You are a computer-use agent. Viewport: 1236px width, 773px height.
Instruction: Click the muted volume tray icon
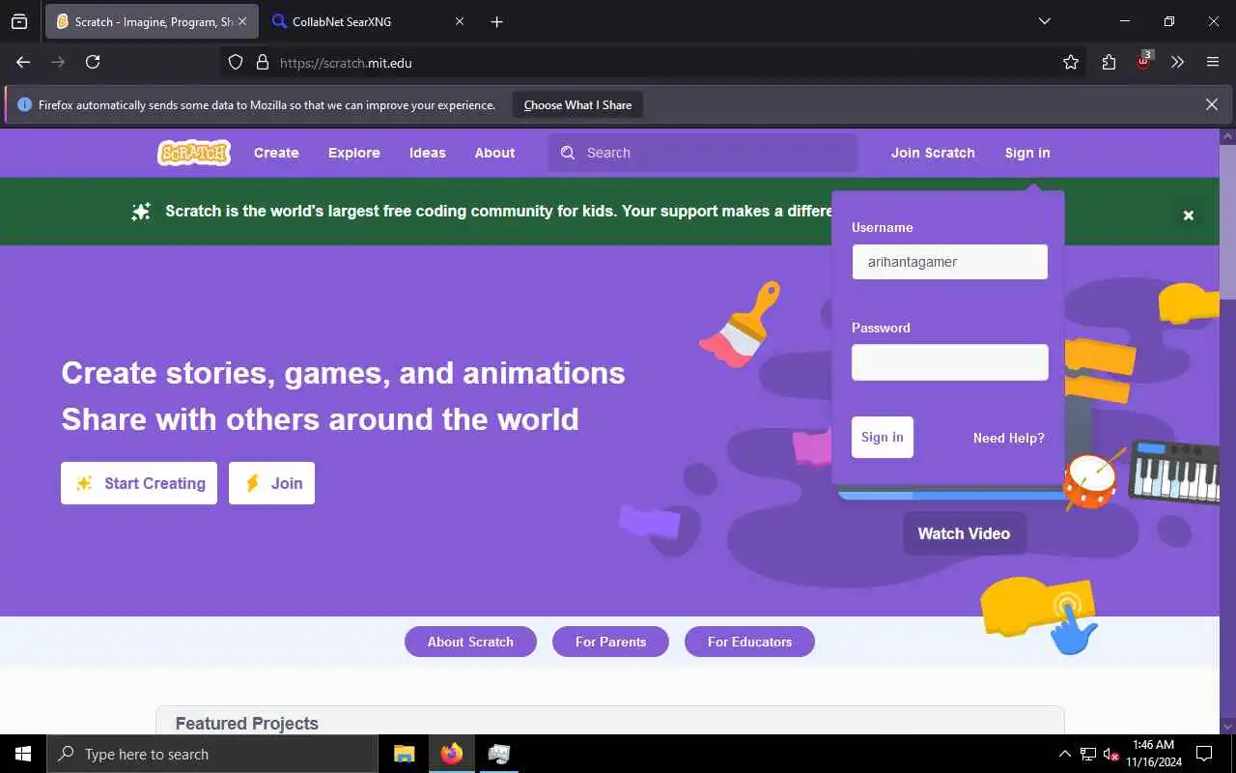[1111, 754]
